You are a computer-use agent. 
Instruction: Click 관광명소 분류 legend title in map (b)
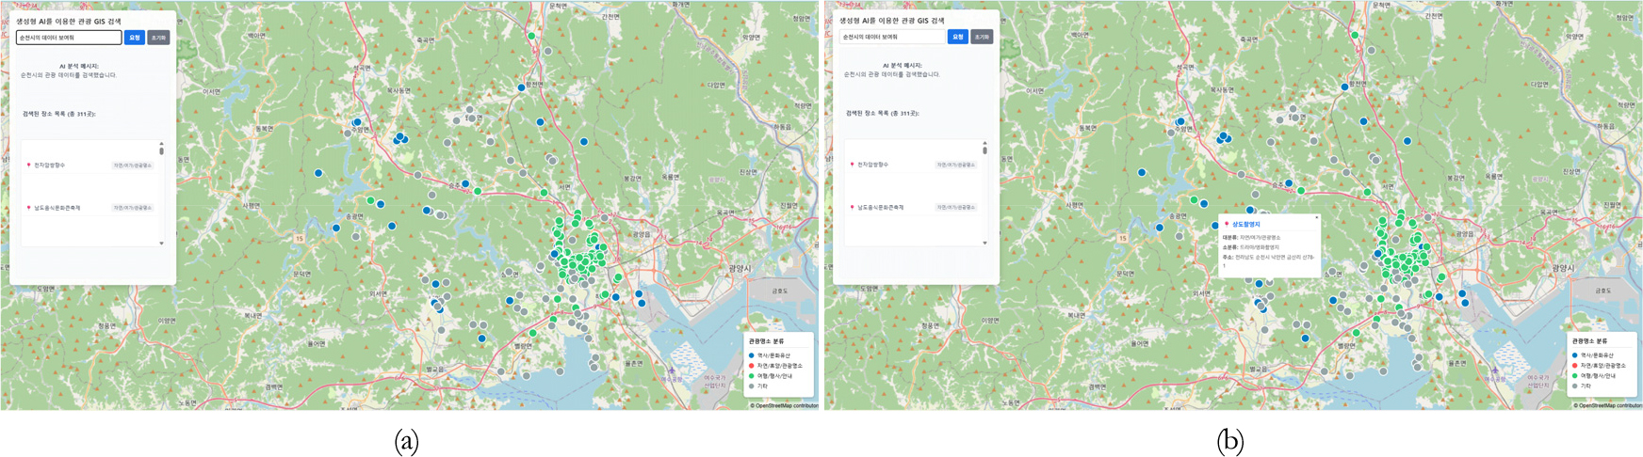tap(1589, 341)
